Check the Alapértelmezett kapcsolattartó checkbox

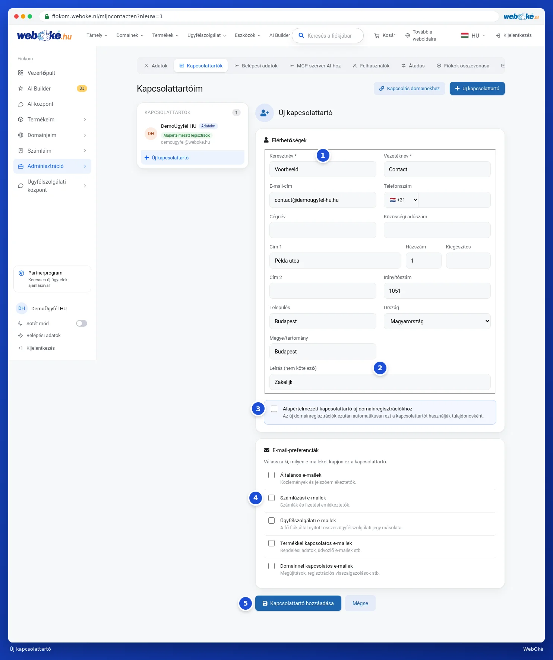point(274,409)
